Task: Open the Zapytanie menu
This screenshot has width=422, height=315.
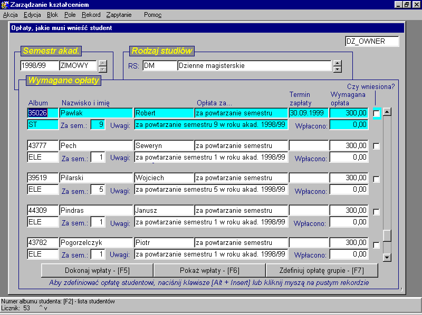Action: pyautogui.click(x=119, y=15)
